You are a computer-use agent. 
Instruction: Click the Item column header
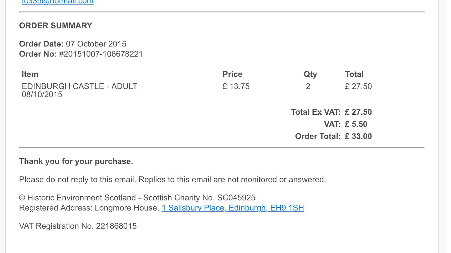pos(30,74)
